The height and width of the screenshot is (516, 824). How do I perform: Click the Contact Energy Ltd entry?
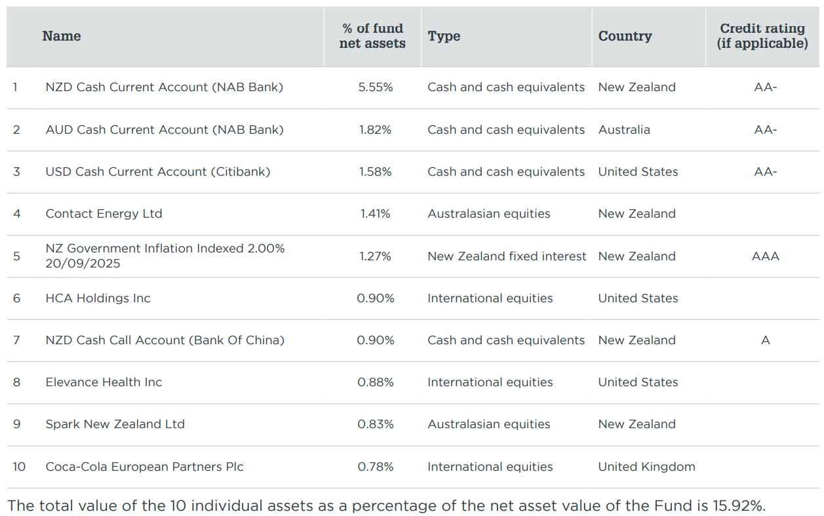(x=104, y=214)
